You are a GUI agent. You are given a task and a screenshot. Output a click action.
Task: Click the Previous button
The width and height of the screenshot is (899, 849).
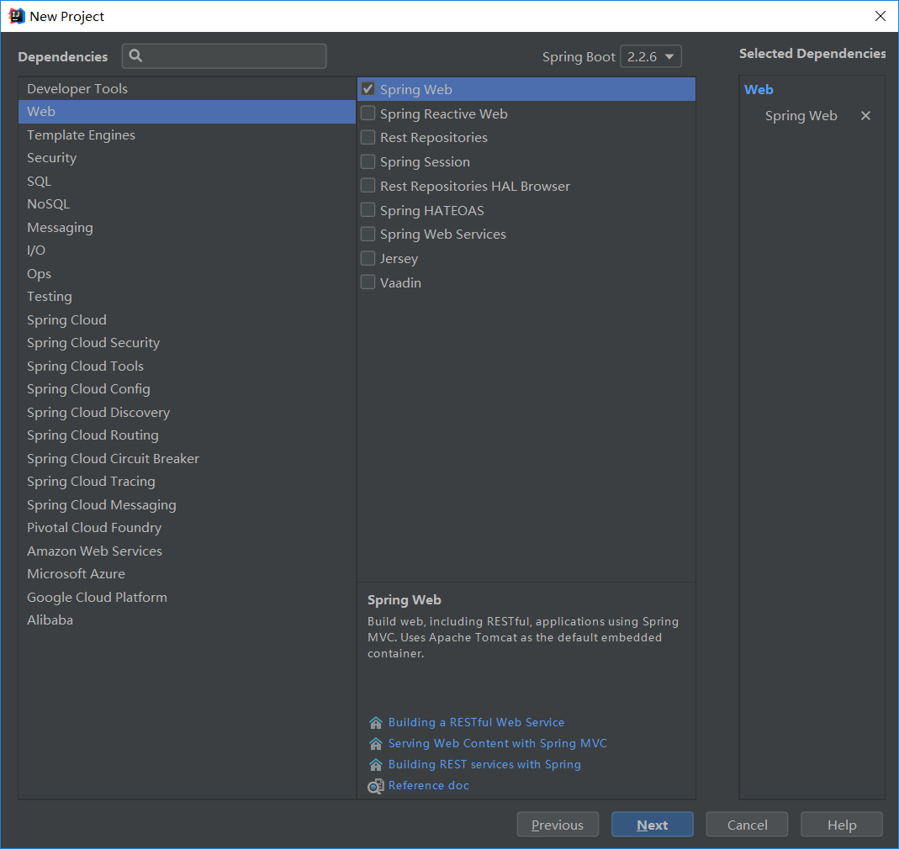coord(558,825)
